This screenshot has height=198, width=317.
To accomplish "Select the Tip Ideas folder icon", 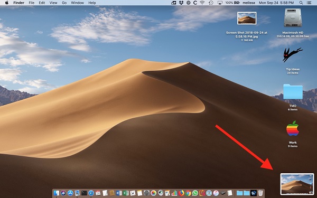I will (293, 54).
